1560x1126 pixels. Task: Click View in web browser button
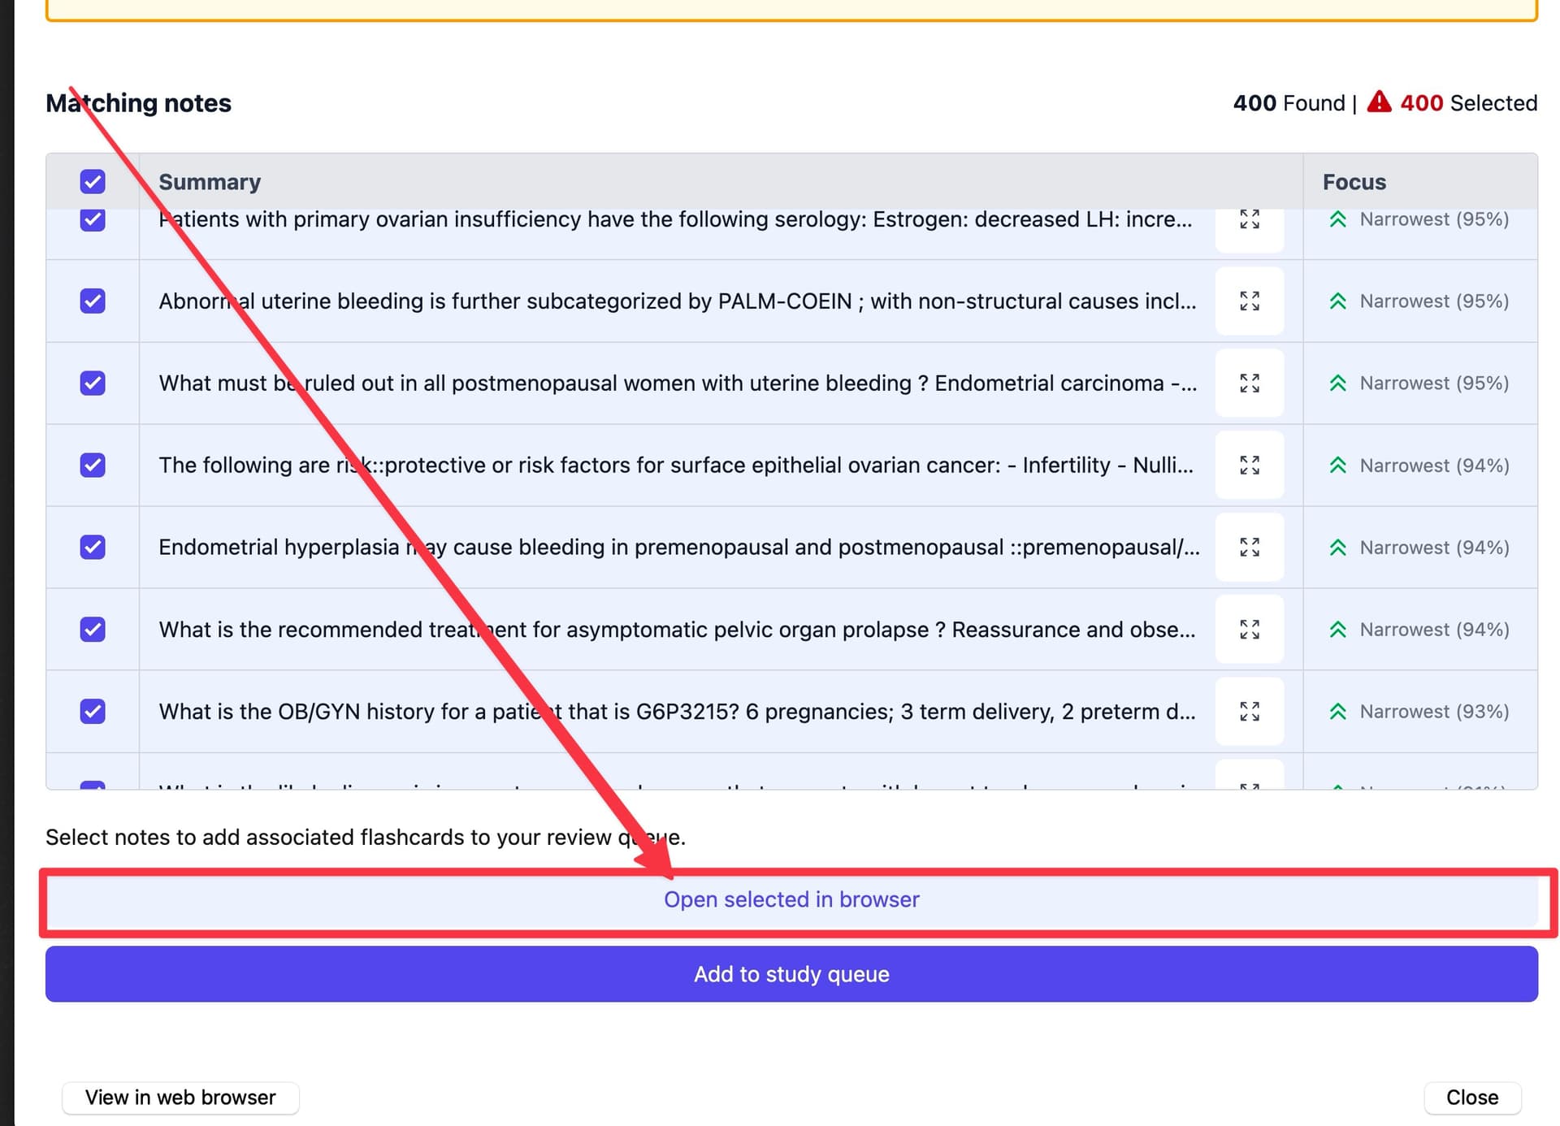tap(180, 1098)
